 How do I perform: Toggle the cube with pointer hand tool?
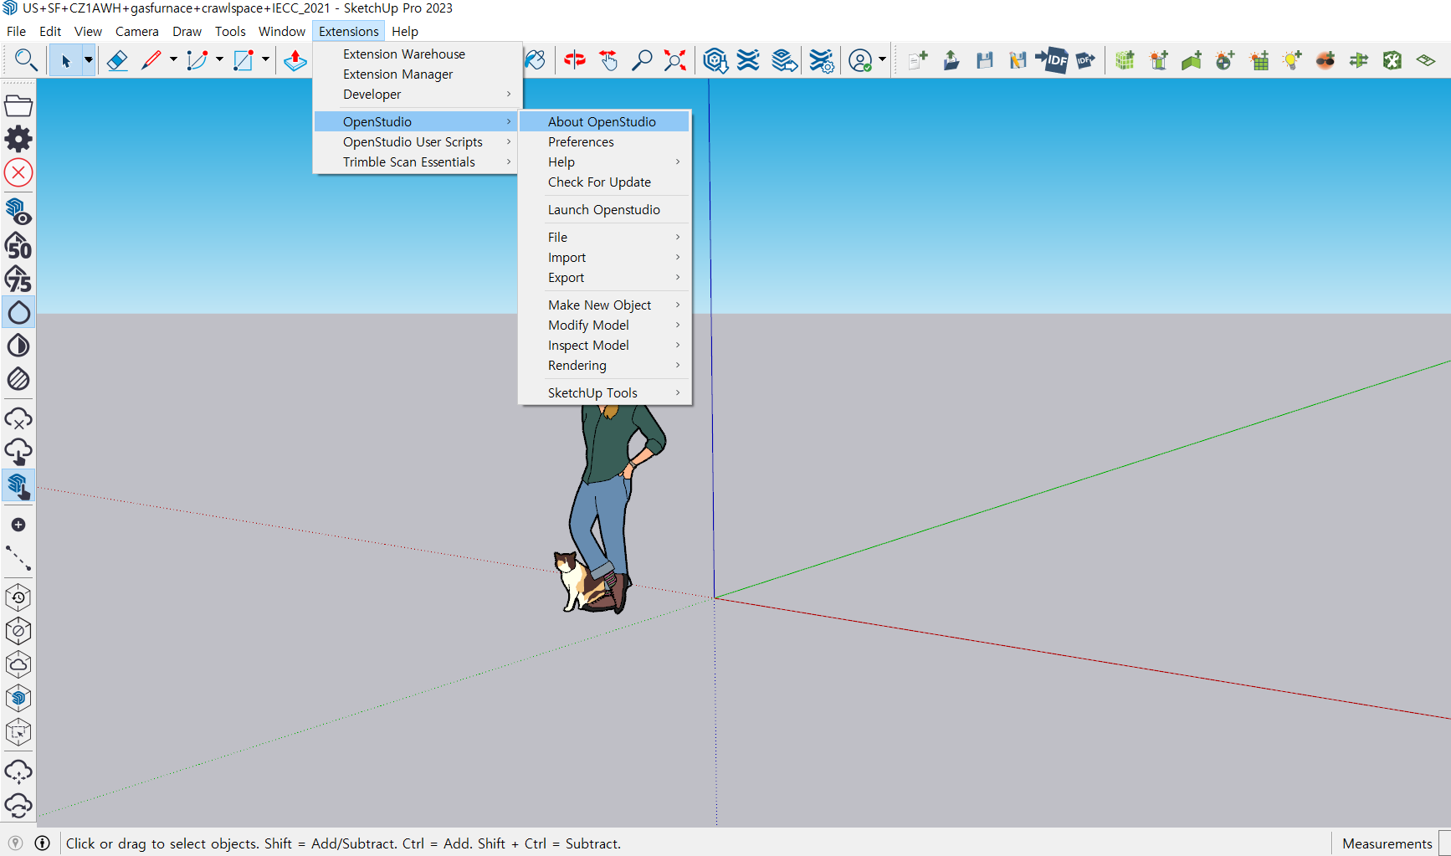[x=18, y=485]
